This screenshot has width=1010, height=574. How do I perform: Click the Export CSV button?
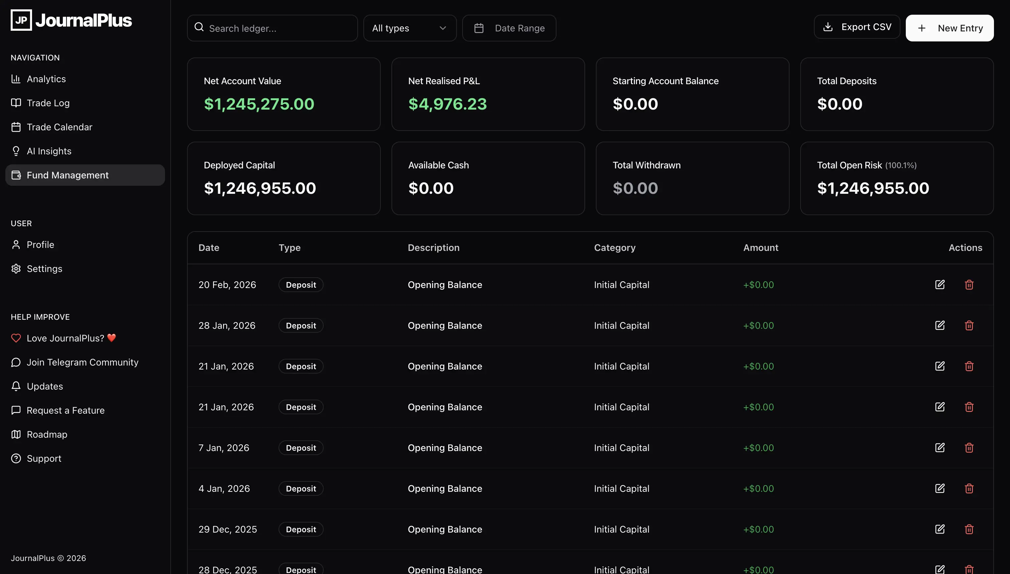[857, 27]
